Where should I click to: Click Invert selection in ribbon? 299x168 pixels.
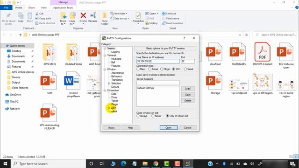(172, 23)
